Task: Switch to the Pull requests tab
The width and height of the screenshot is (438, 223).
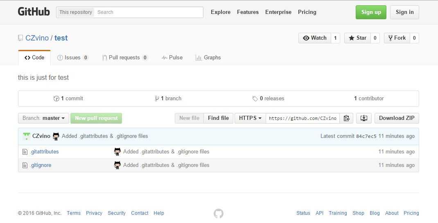Action: pos(125,58)
